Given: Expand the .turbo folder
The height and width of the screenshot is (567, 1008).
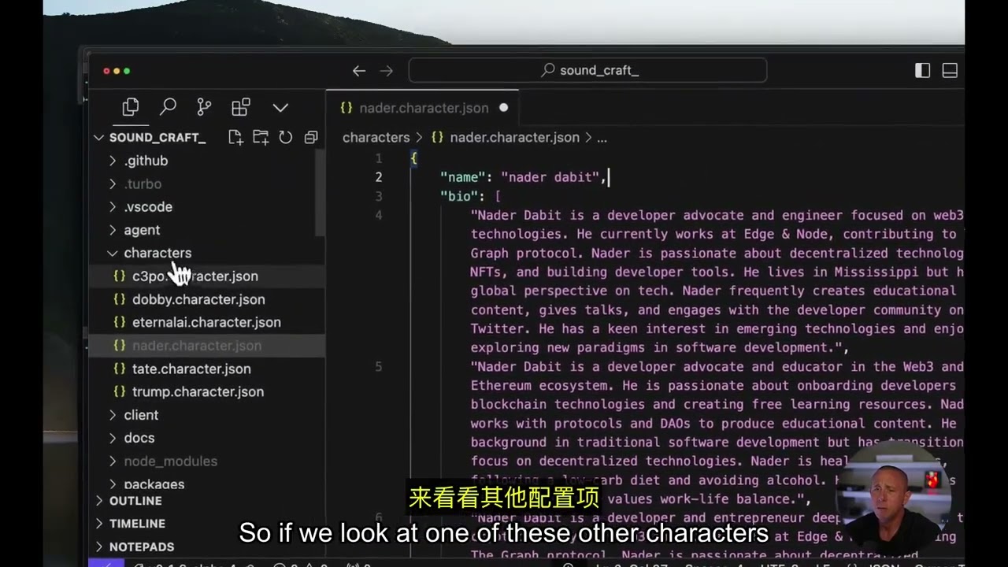Looking at the screenshot, I should [142, 183].
